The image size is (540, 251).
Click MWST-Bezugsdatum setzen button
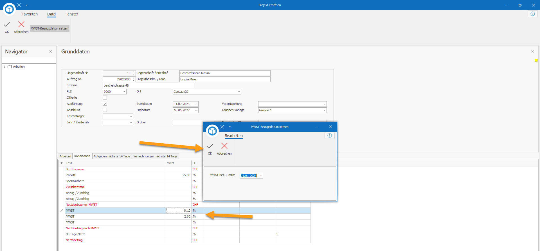coord(49,28)
